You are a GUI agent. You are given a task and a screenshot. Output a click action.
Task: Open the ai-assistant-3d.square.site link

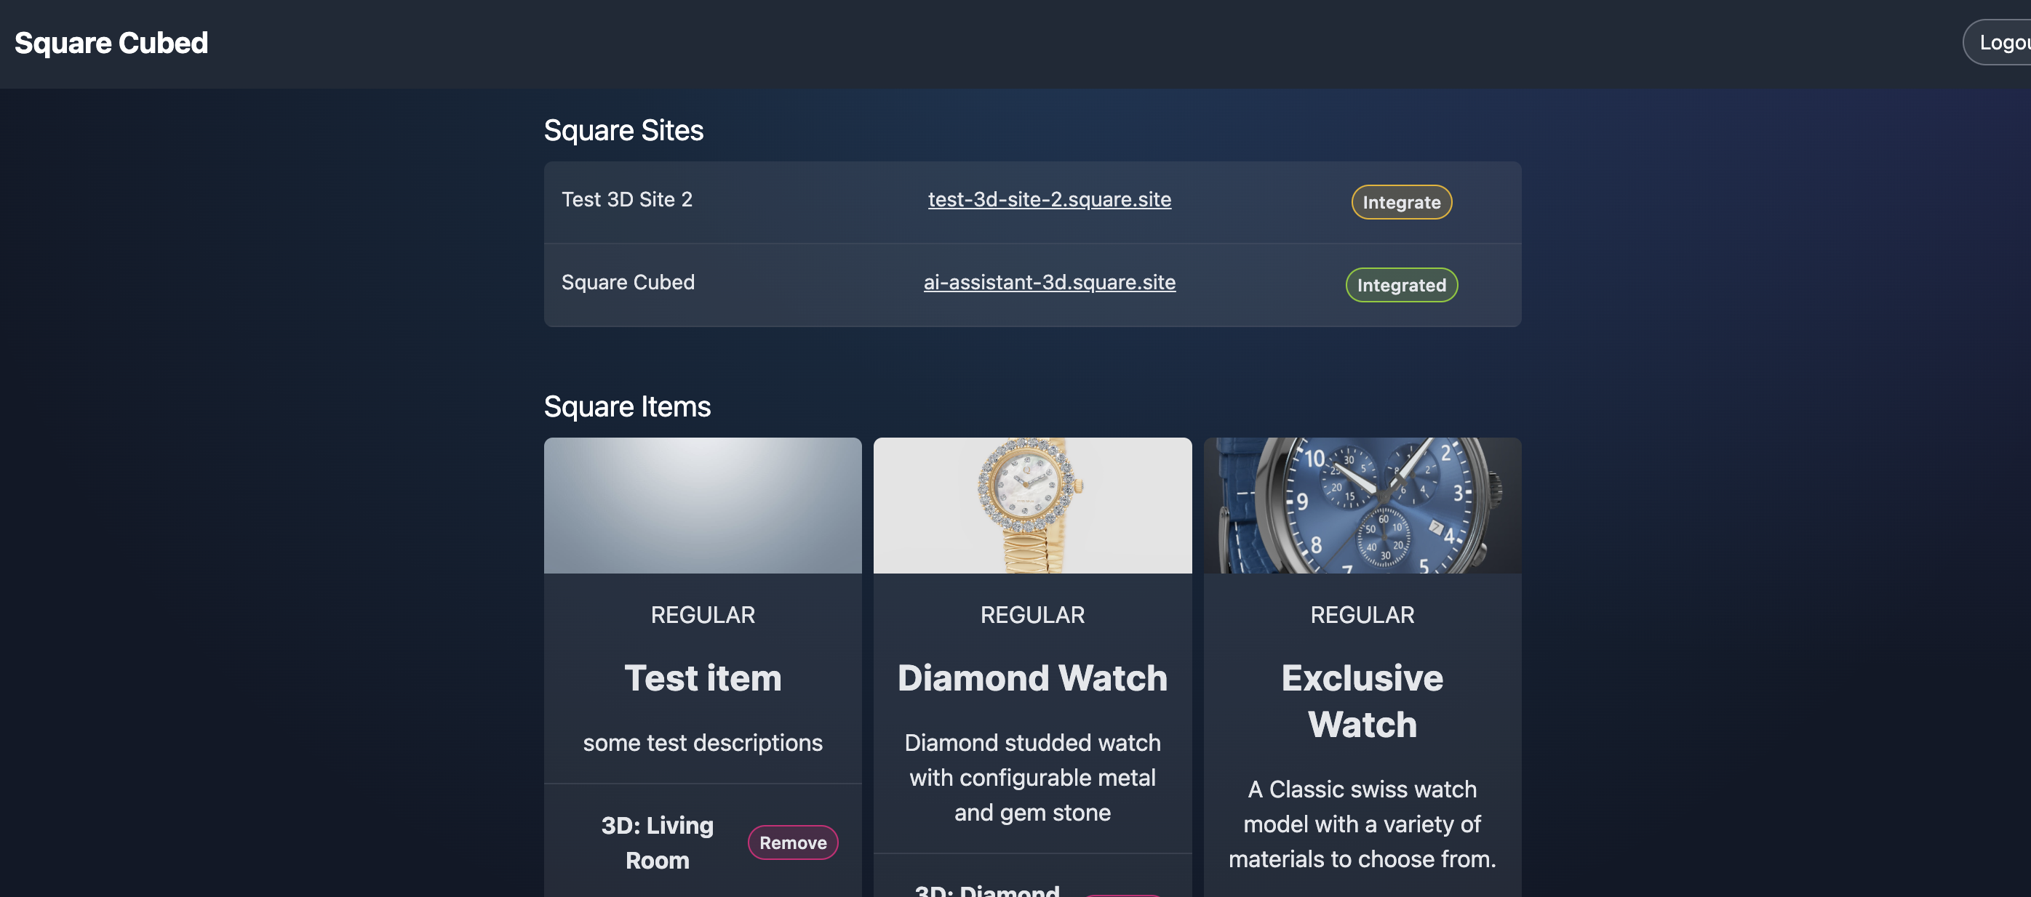[1049, 282]
